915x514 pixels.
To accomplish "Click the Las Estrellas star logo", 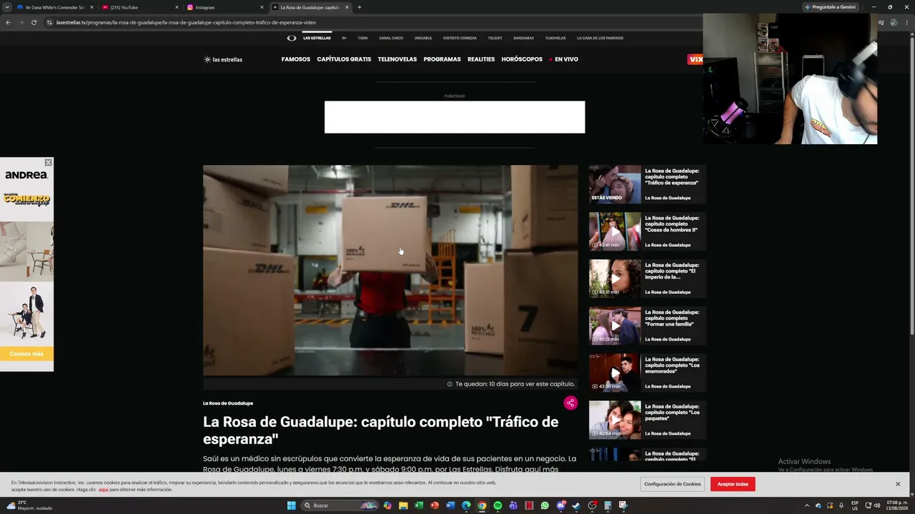I will 223,59.
